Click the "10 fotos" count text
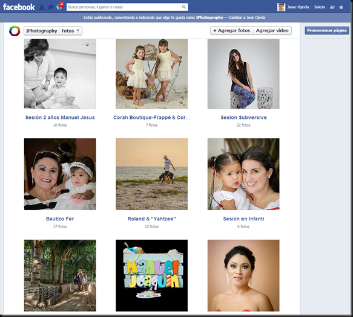The height and width of the screenshot is (317, 353). 60,125
